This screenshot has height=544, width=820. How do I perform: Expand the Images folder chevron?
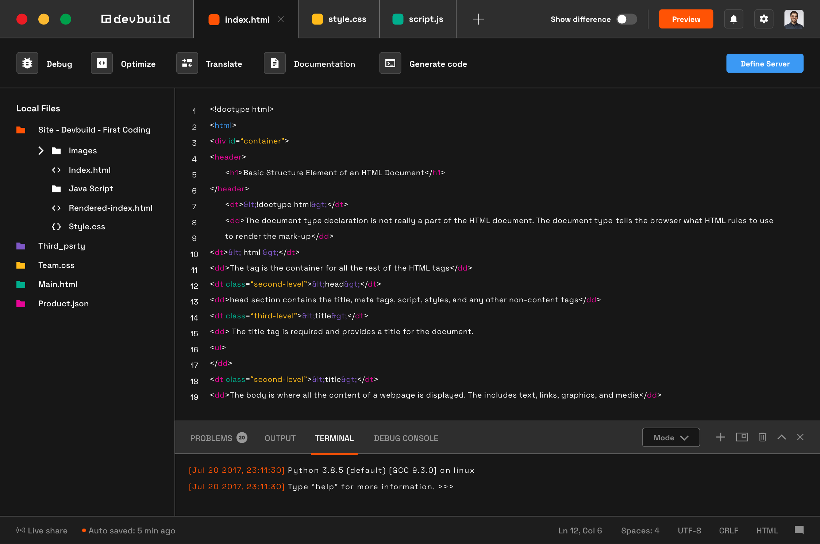[x=41, y=150]
